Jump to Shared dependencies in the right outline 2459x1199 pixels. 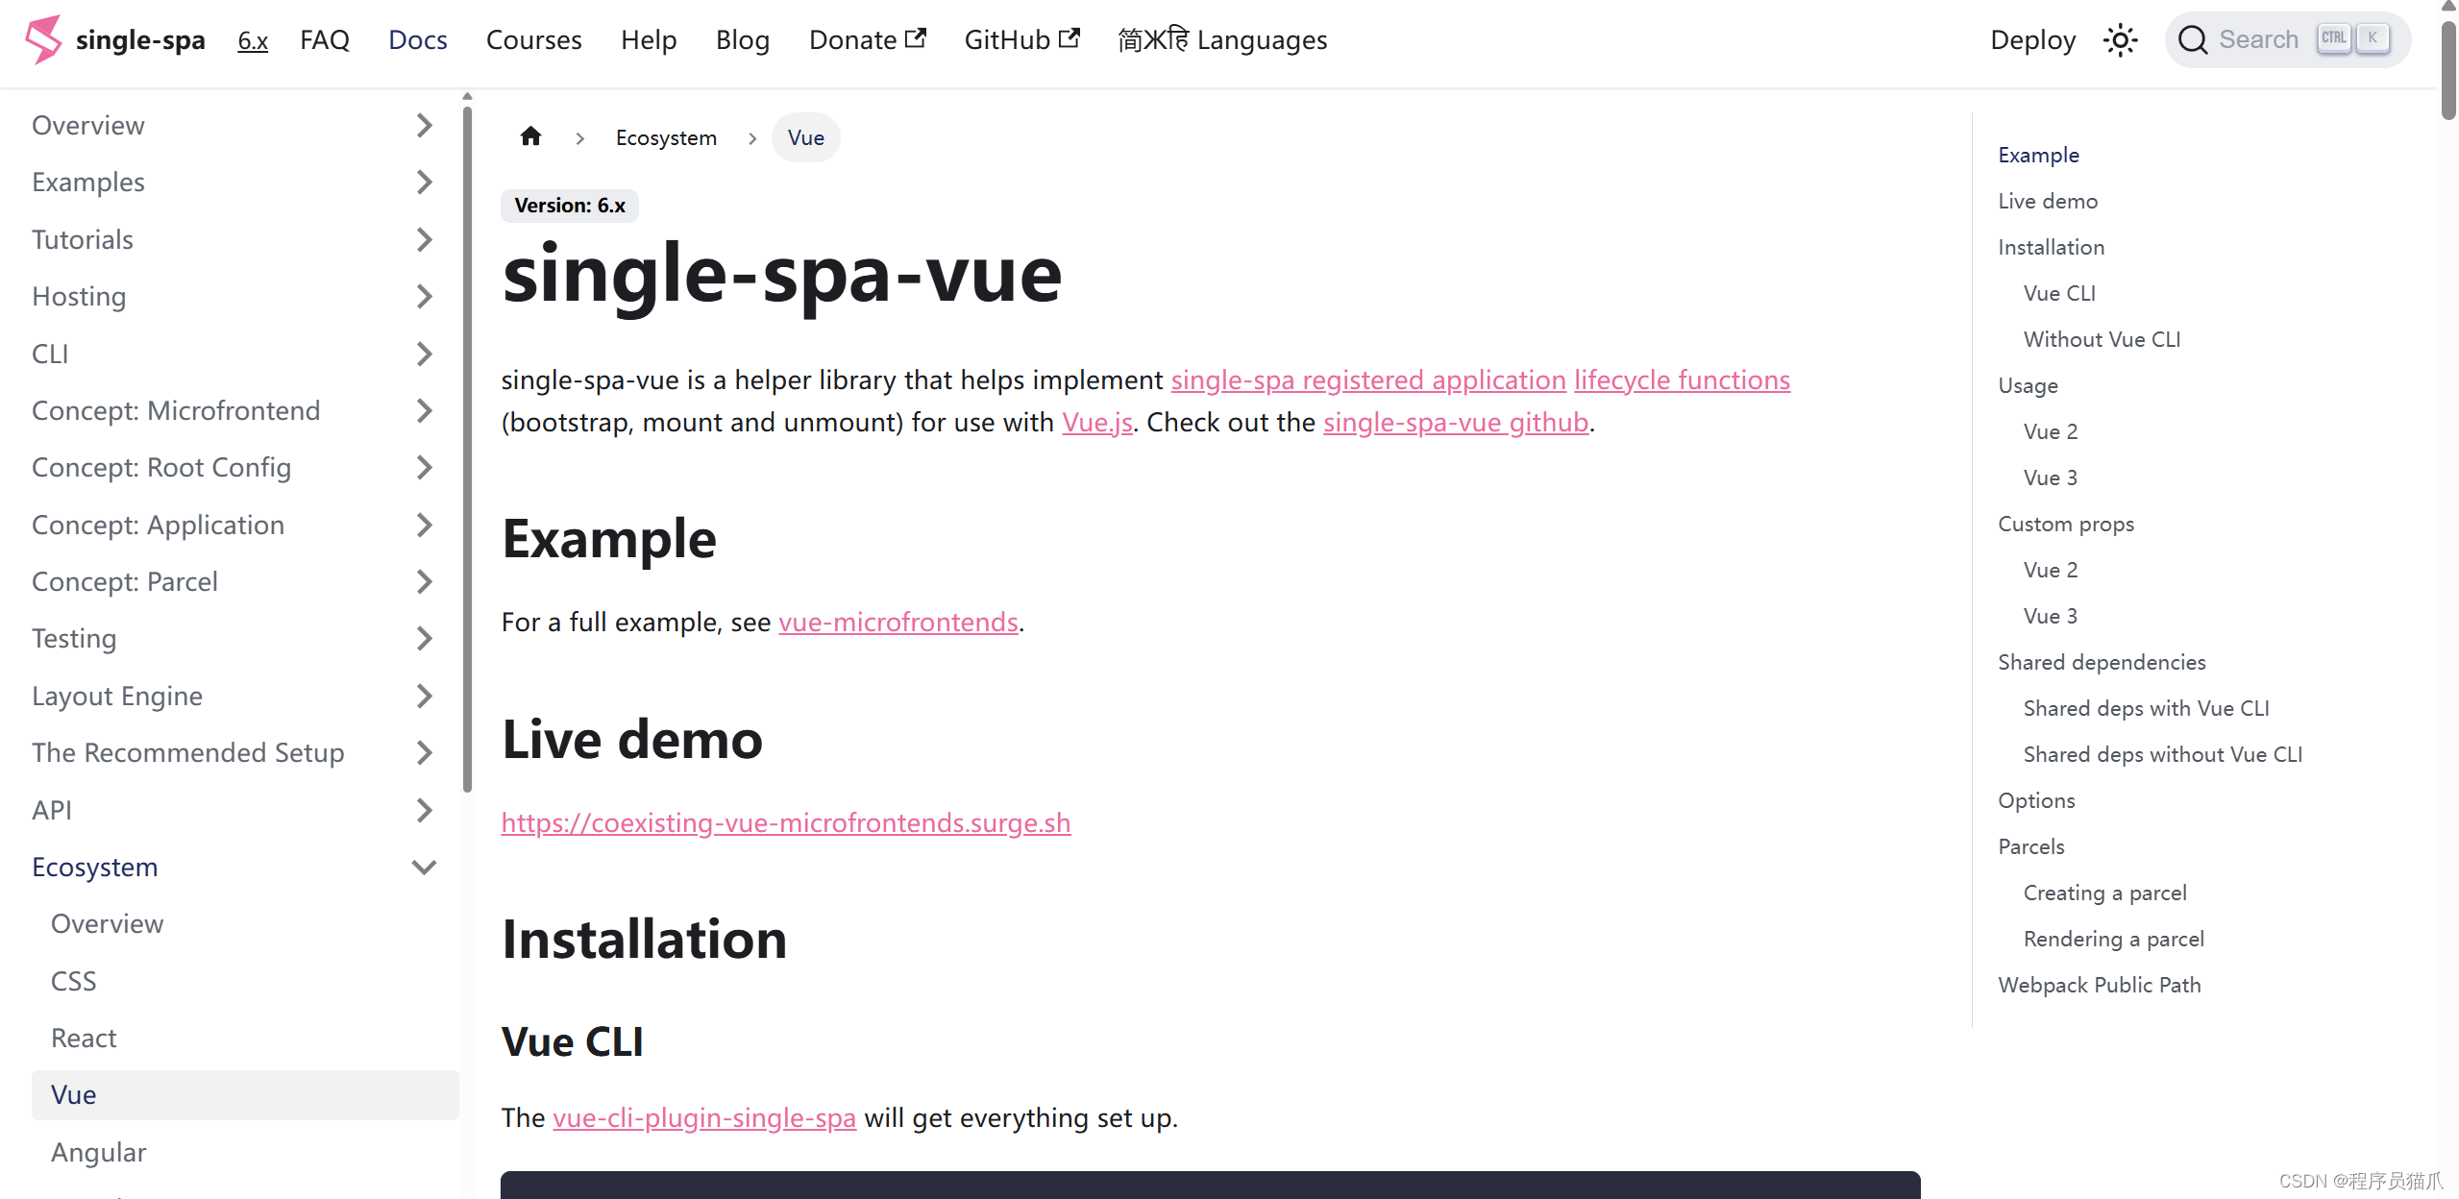[2101, 661]
